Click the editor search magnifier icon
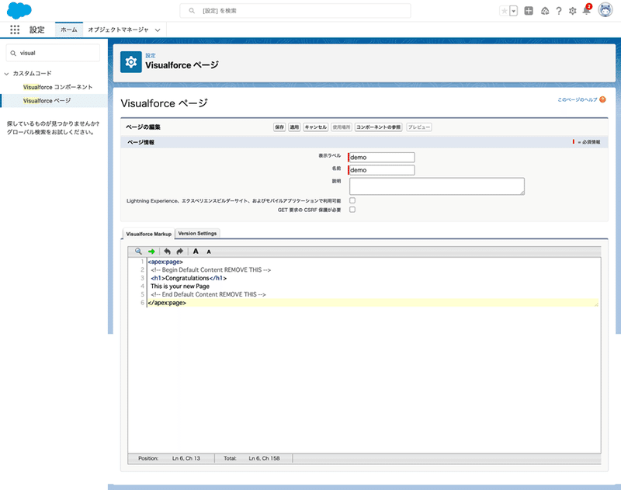Image resolution: width=621 pixels, height=490 pixels. 138,251
